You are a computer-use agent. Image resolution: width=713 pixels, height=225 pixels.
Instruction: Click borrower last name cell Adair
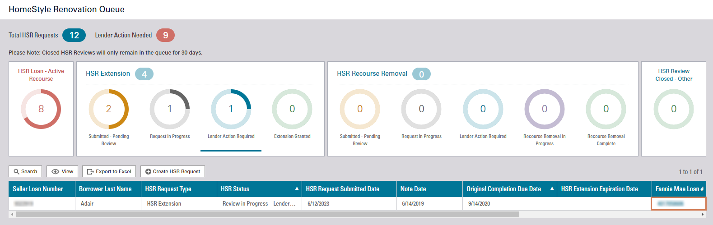[x=108, y=204]
